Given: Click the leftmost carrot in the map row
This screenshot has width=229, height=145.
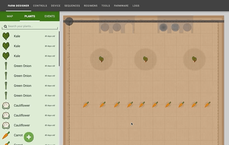Looking at the screenshot, I should coord(86,105).
